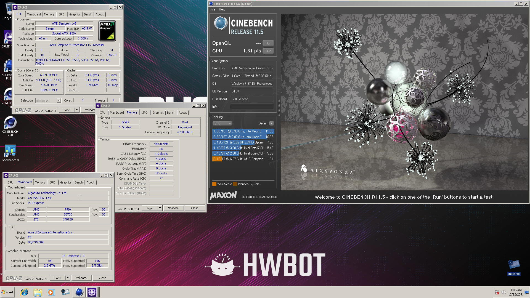Open the CINEBENCH R20 desktop shortcut

click(x=10, y=126)
